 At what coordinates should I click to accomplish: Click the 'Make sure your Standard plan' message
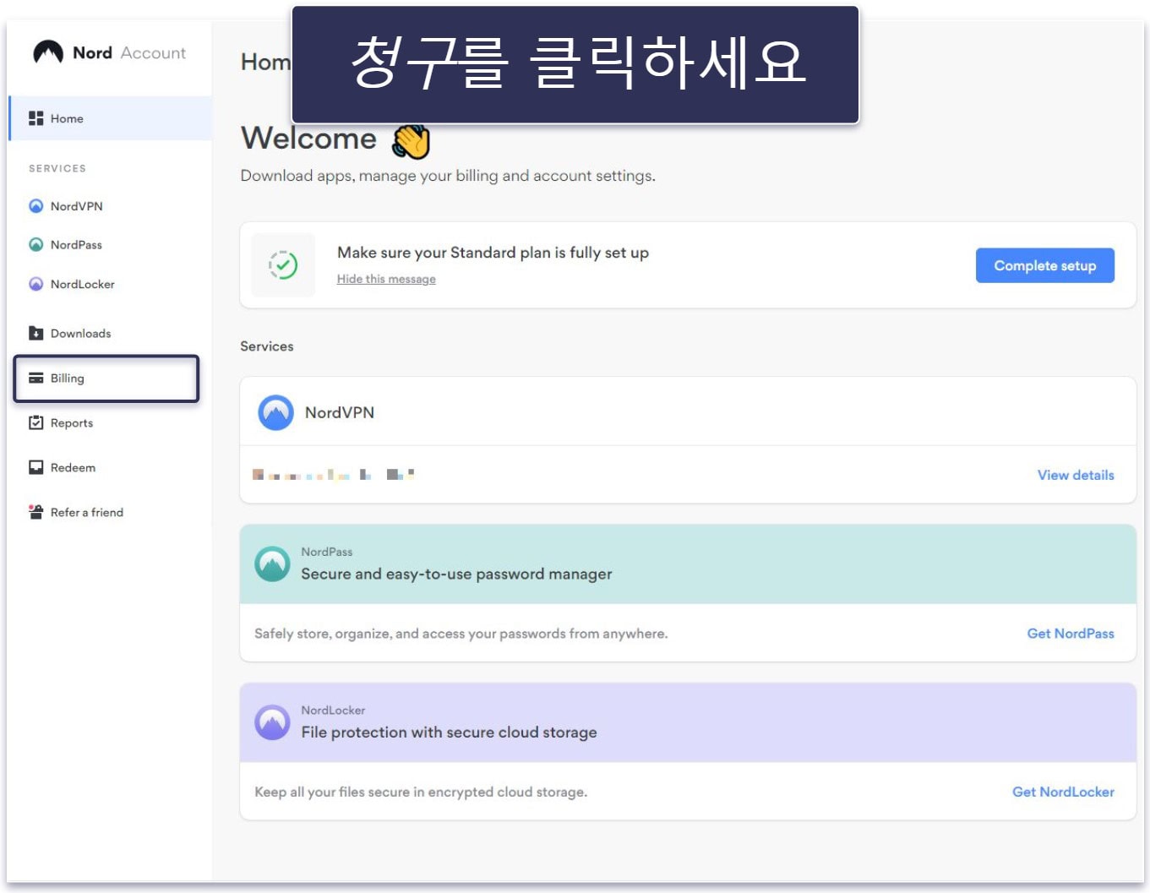click(x=493, y=253)
